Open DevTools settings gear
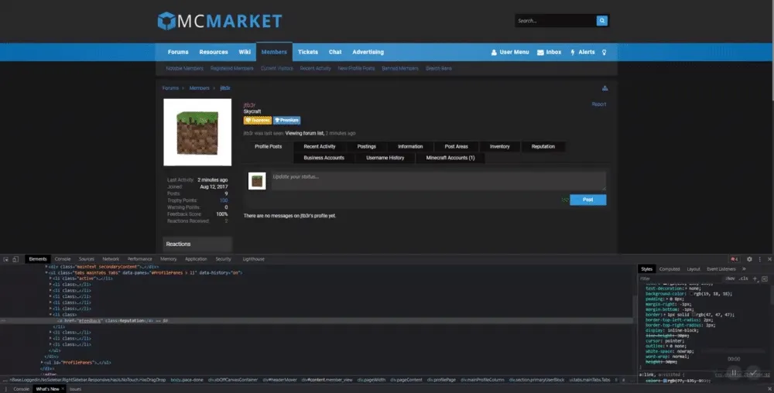 tap(749, 259)
